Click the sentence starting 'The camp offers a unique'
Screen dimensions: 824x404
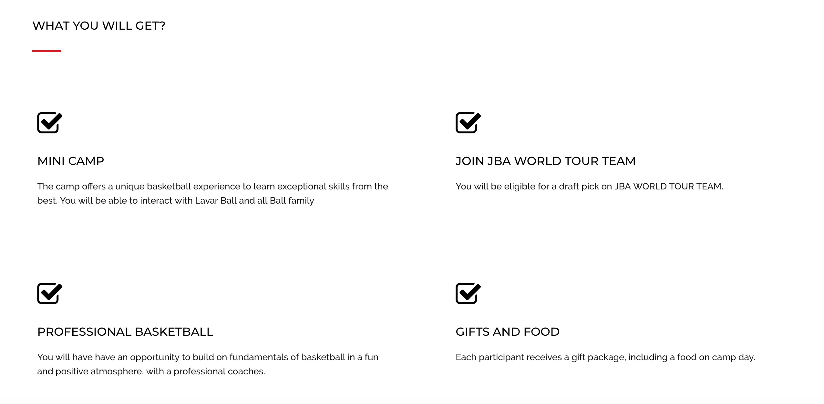click(x=212, y=193)
